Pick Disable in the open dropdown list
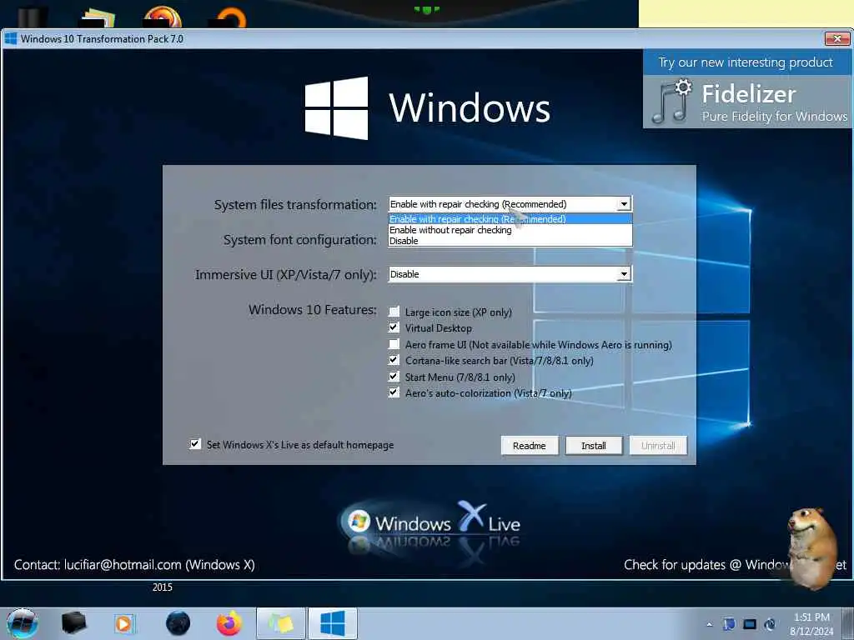854x640 pixels. (510, 241)
